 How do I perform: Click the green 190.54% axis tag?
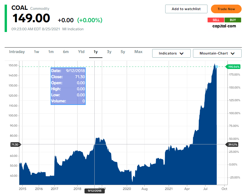[x=233, y=67]
